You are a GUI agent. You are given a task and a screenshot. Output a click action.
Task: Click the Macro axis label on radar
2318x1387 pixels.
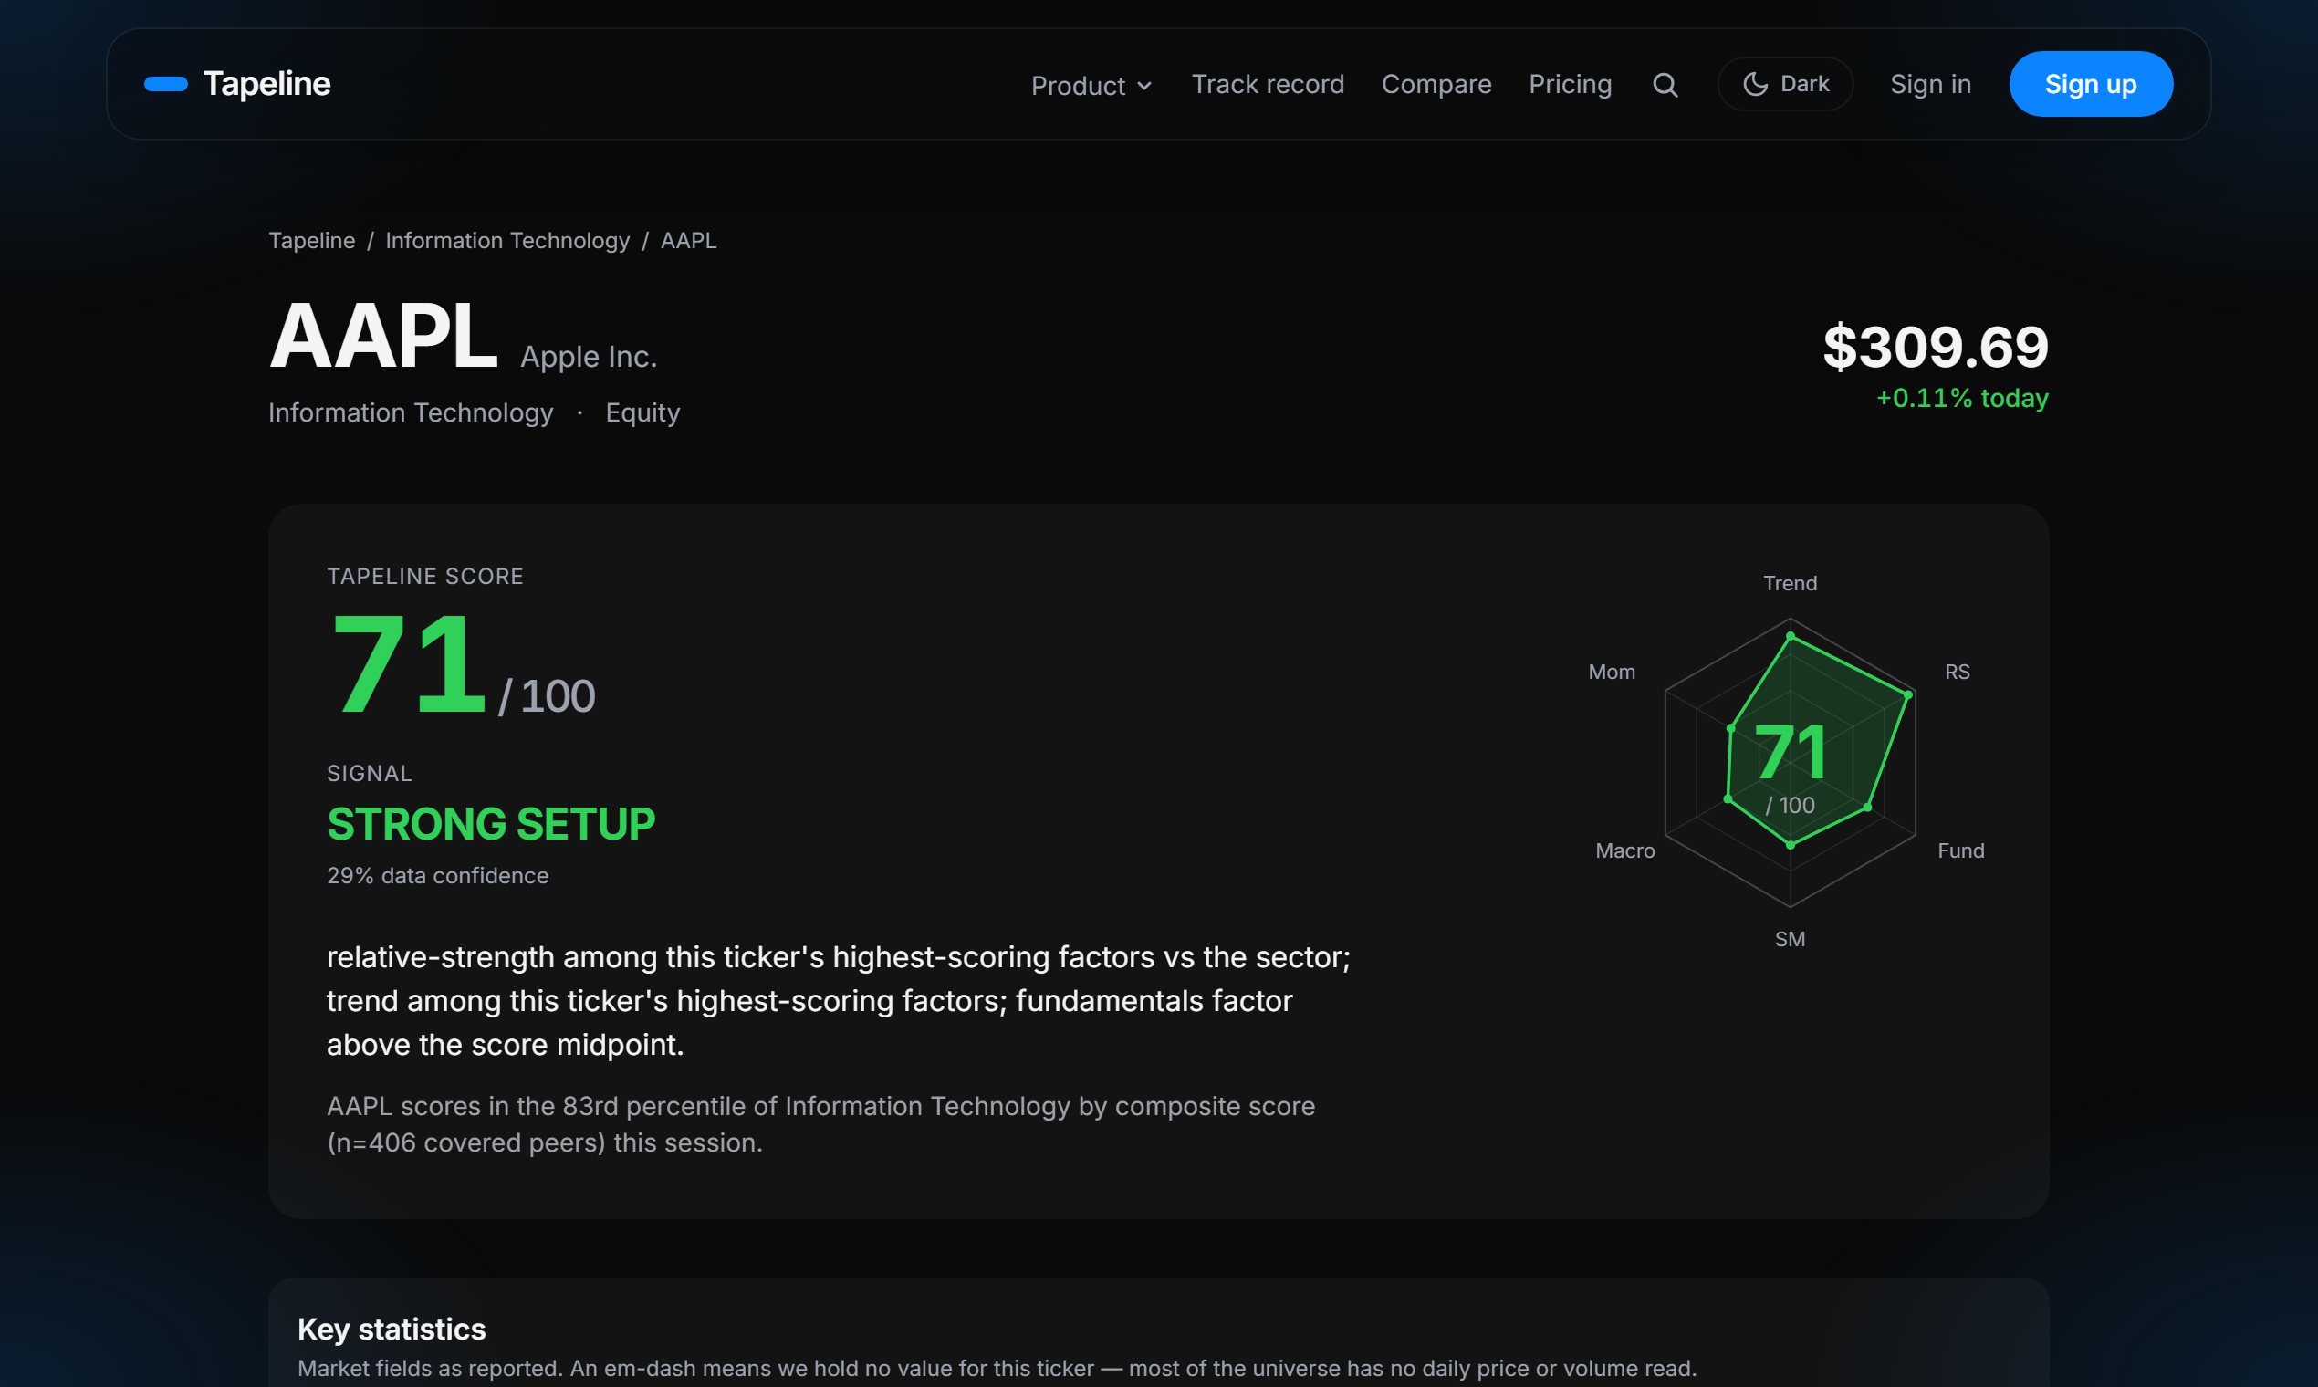1624,850
